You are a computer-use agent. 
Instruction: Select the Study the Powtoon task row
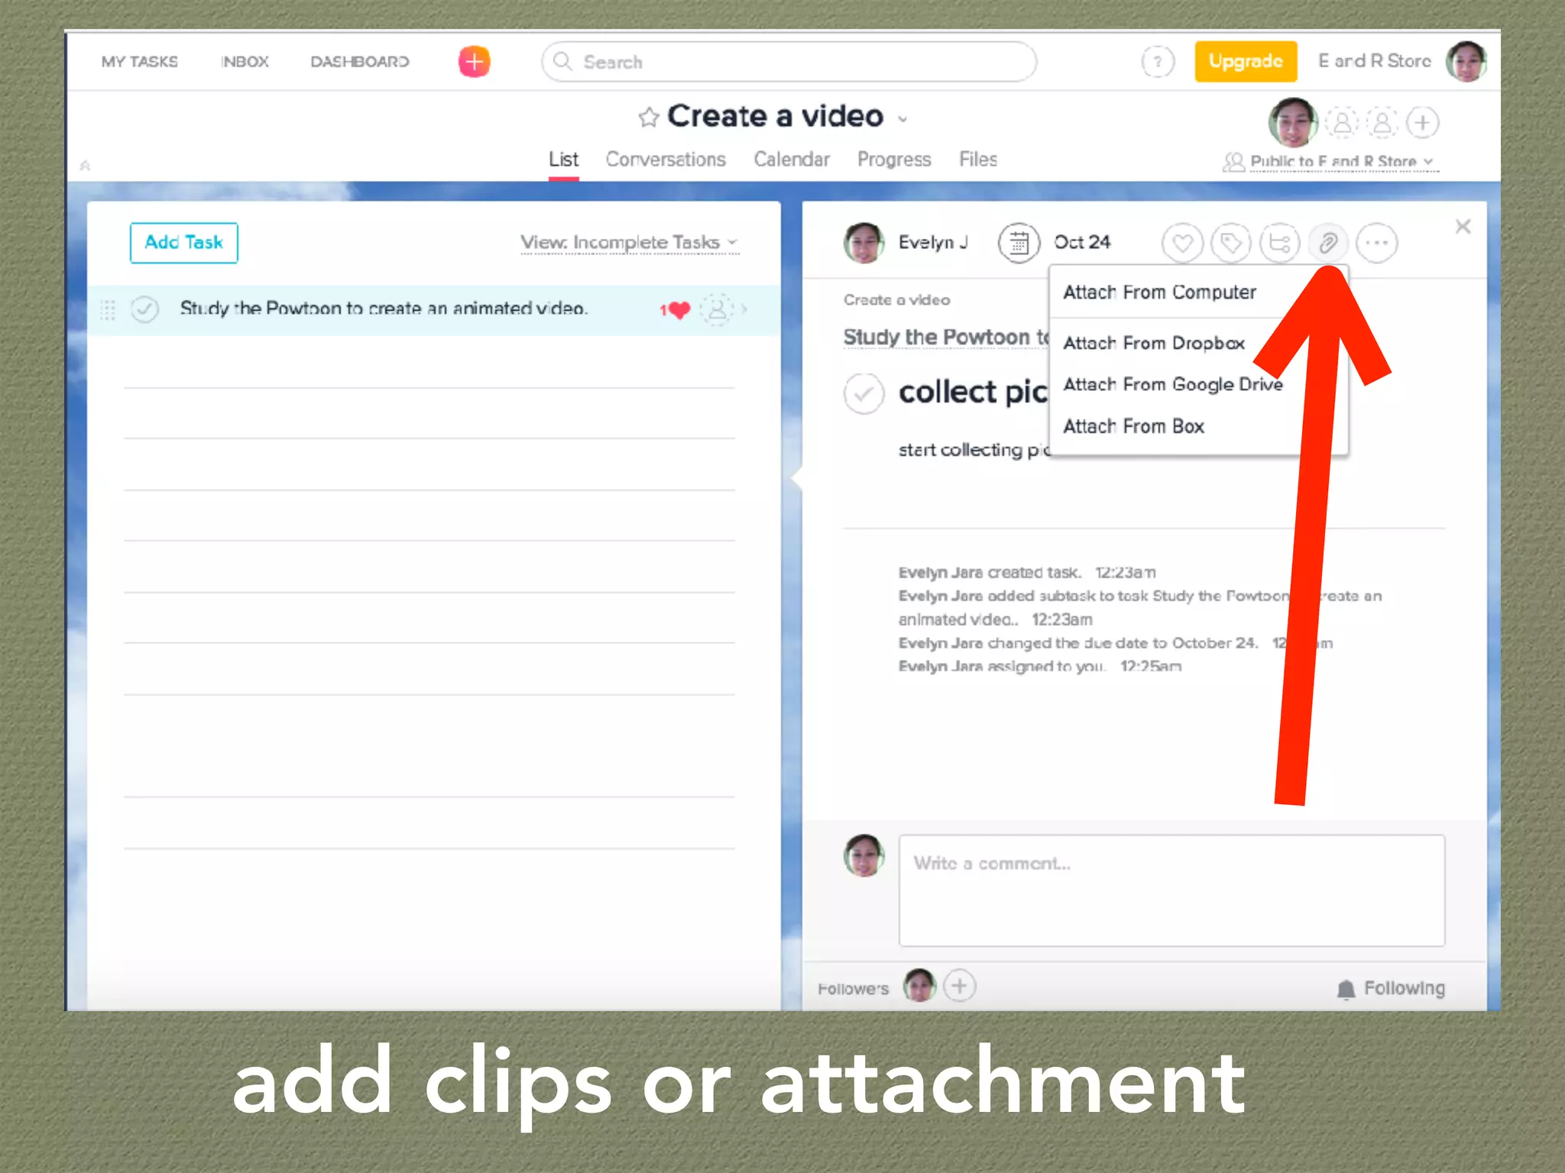click(x=434, y=309)
